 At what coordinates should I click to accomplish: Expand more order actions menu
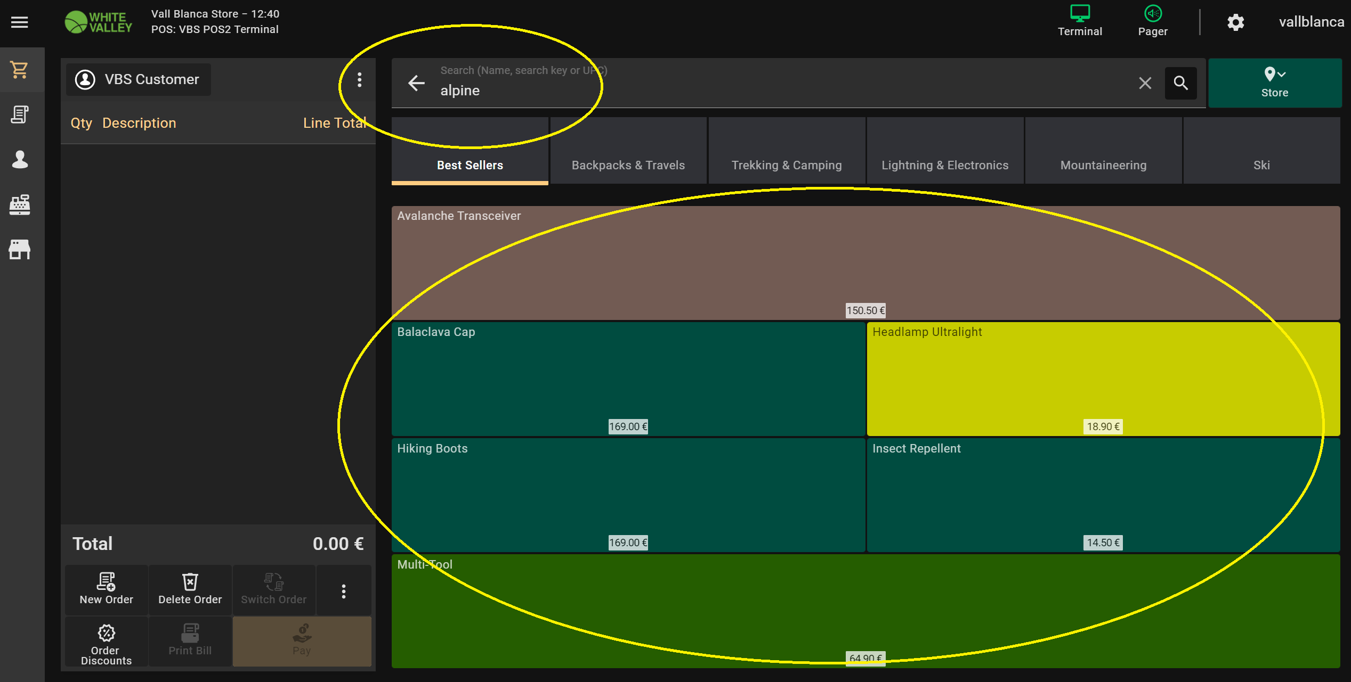[x=344, y=591]
